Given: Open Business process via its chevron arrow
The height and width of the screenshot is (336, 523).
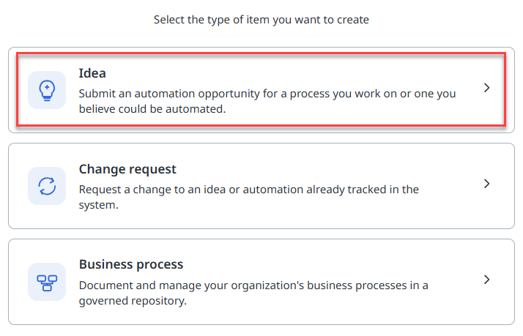Looking at the screenshot, I should [486, 280].
